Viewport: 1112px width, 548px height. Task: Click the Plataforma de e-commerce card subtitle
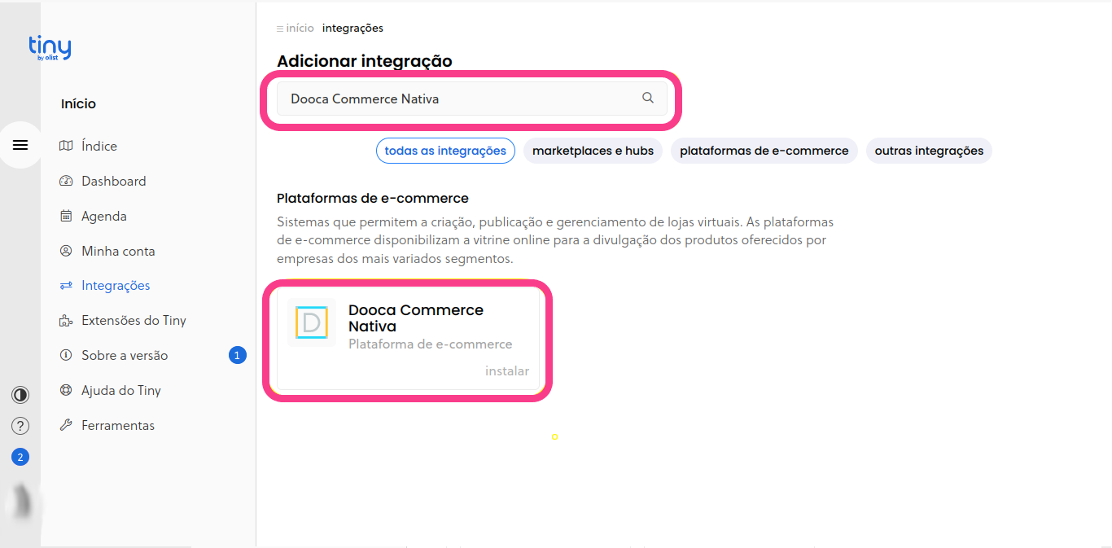[431, 344]
